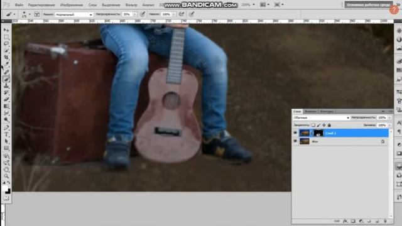
Task: Select the Rectangular Marquee tool
Action: tap(6, 37)
